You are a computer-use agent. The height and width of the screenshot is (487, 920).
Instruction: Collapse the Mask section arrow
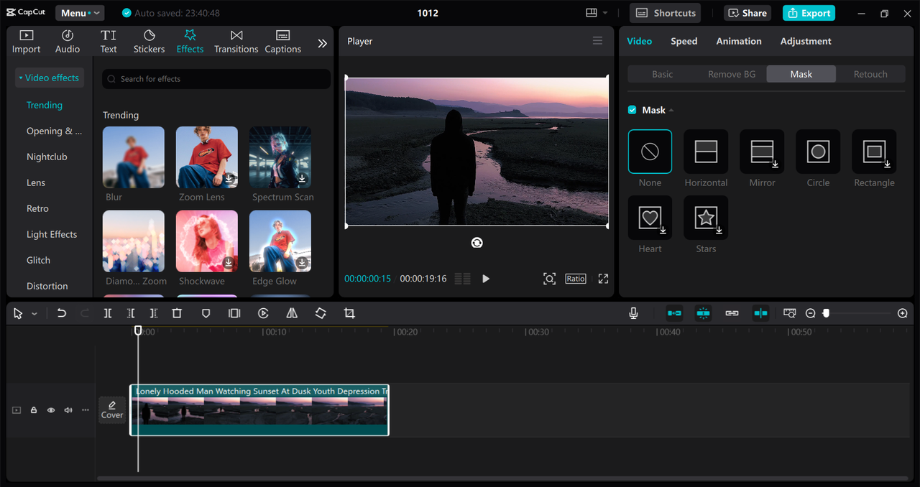tap(671, 111)
